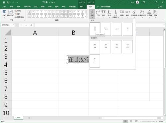
Task: Insert the division ÷ symbol
Action: 54,12
